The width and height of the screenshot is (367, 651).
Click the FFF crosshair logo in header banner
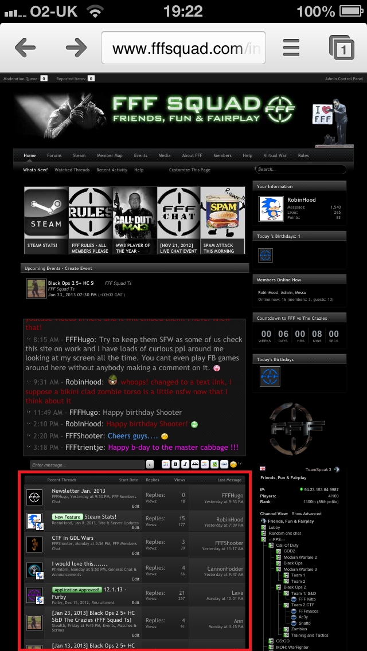click(x=282, y=108)
